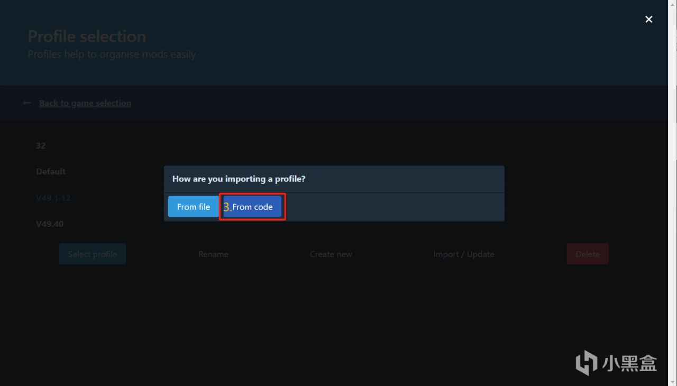This screenshot has height=386, width=677.
Task: Go back via Back to game selection link
Action: (85, 103)
